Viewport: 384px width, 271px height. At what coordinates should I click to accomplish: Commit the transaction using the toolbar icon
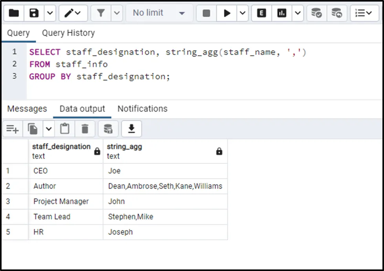[316, 13]
